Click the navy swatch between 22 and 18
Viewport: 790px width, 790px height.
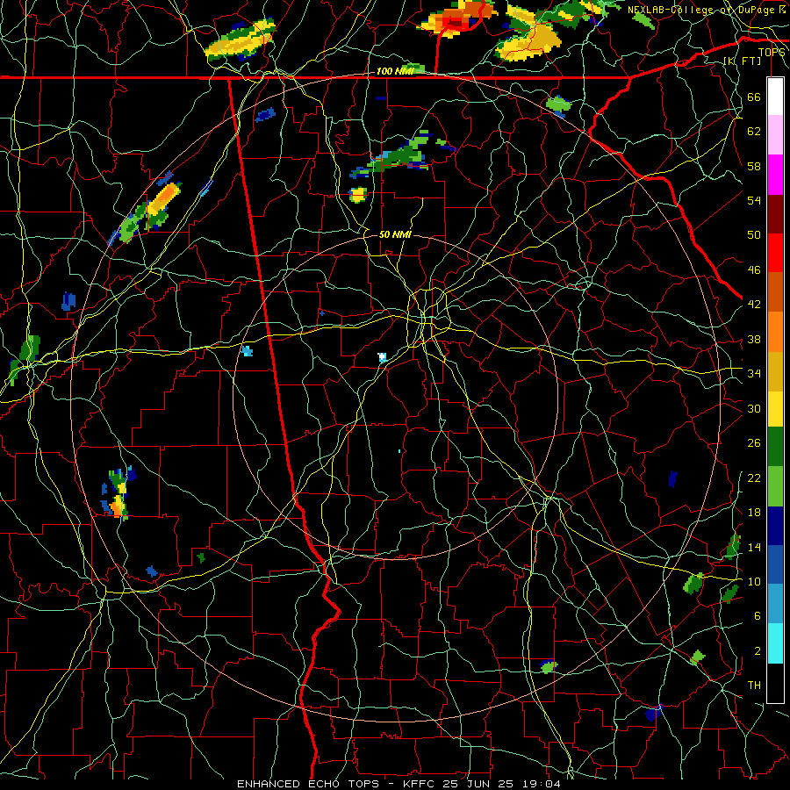click(775, 526)
